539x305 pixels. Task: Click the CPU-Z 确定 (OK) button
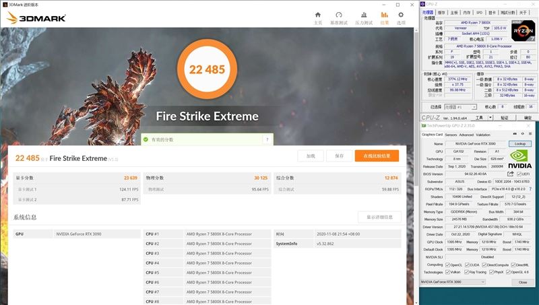click(528, 117)
